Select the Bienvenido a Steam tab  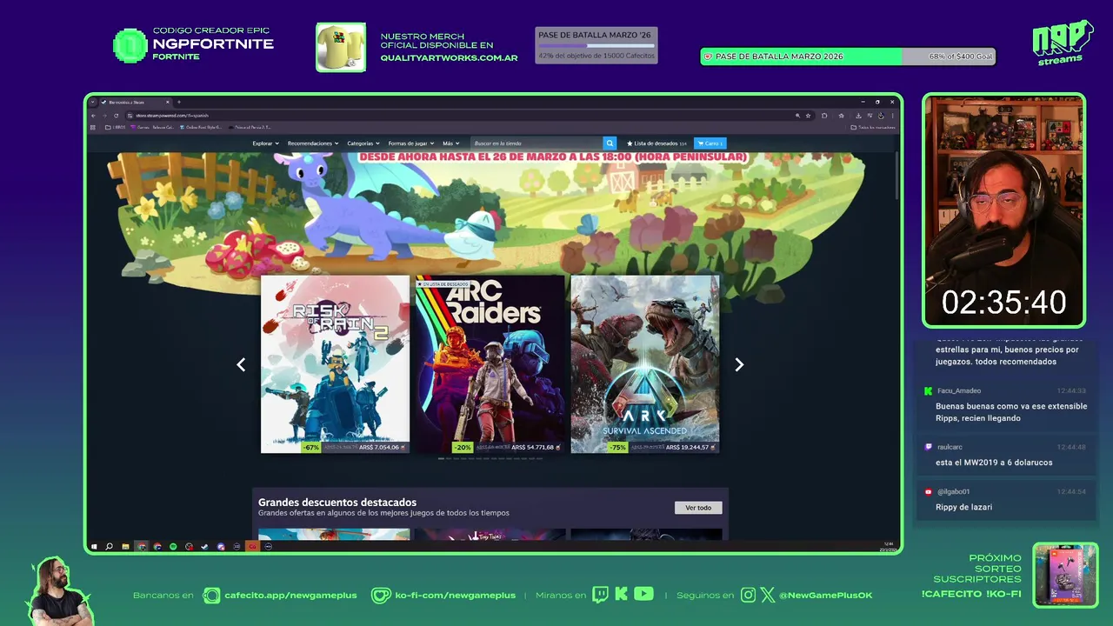(135, 102)
